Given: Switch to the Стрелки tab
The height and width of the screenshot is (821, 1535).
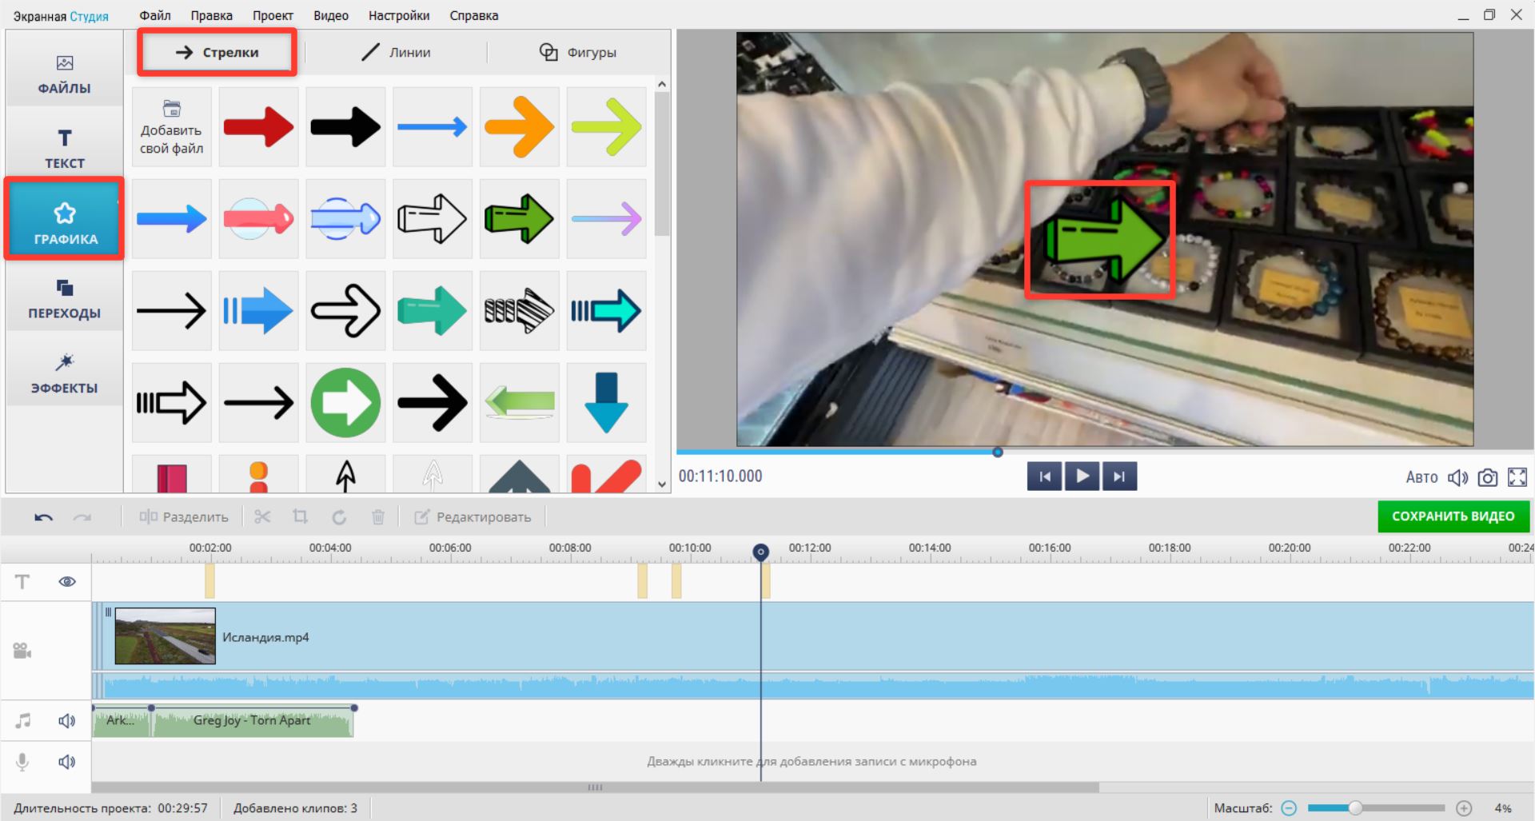Looking at the screenshot, I should point(217,53).
